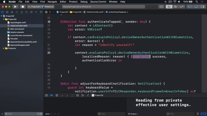
Task: Toggle the navigator pane visibility
Action: click(190, 6)
